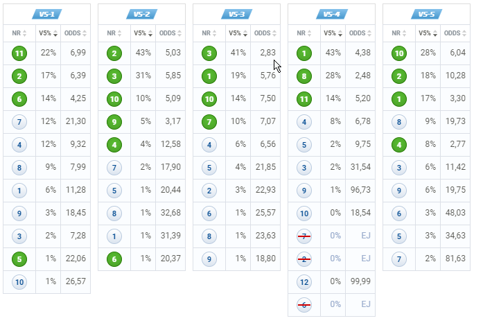The height and width of the screenshot is (323, 492).
Task: Select horse 12 in the V5-4 column
Action: click(x=304, y=282)
